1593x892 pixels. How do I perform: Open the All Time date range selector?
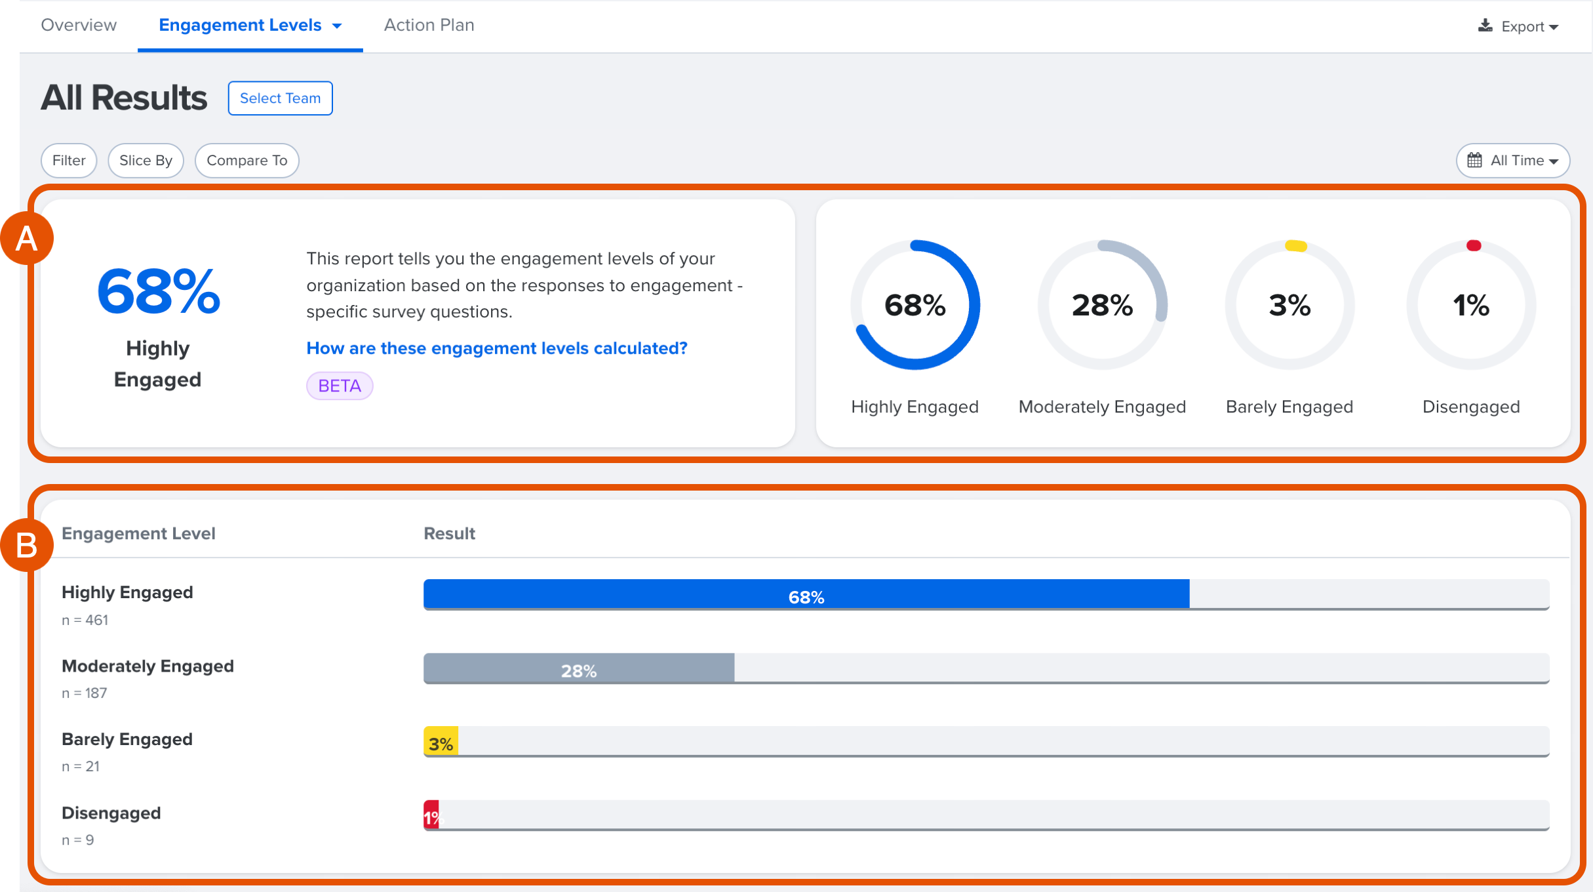point(1512,160)
